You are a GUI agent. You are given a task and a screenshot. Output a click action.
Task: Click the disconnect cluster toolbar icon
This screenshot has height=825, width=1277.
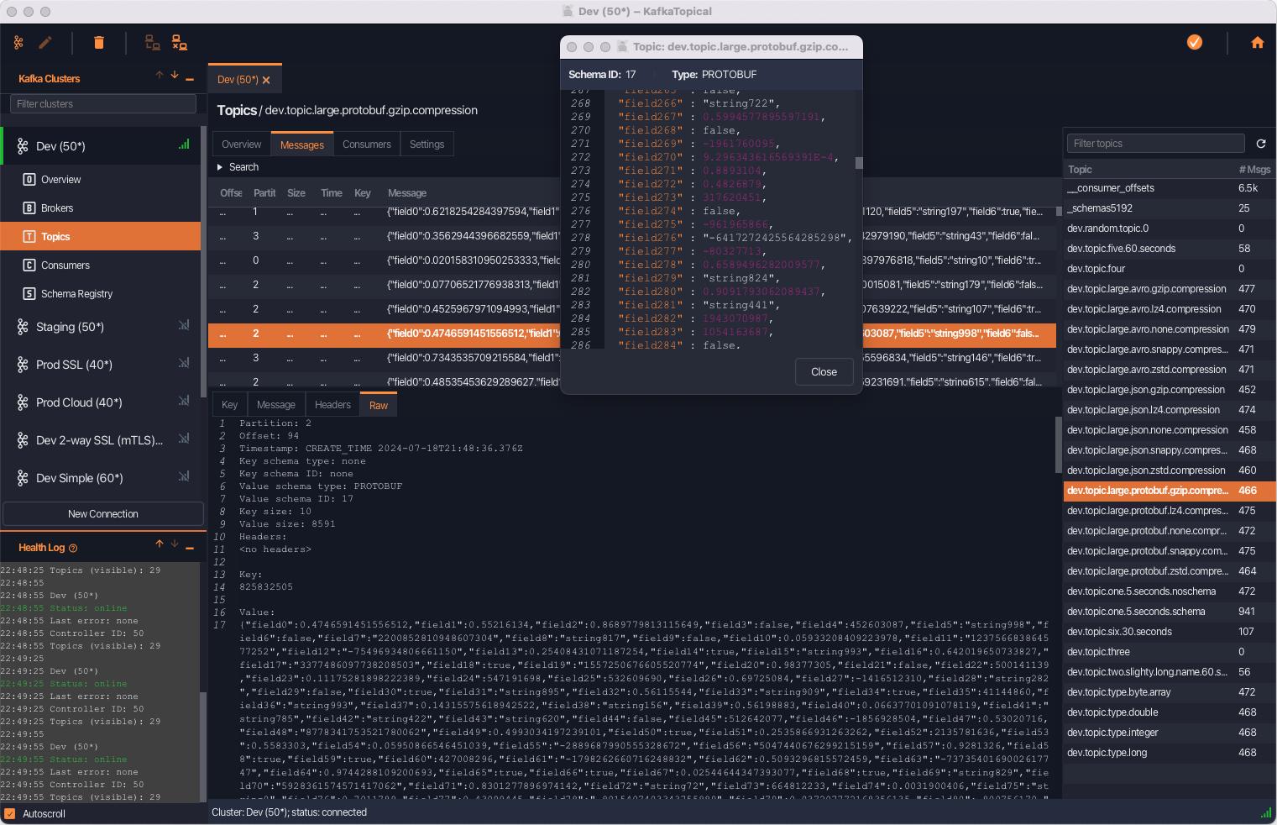tap(180, 43)
